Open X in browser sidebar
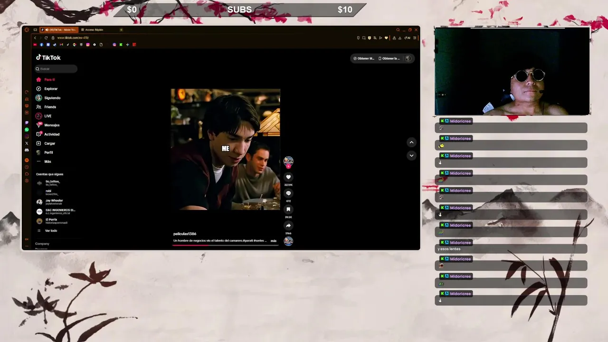Viewport: 608px width, 342px height. coord(27,143)
